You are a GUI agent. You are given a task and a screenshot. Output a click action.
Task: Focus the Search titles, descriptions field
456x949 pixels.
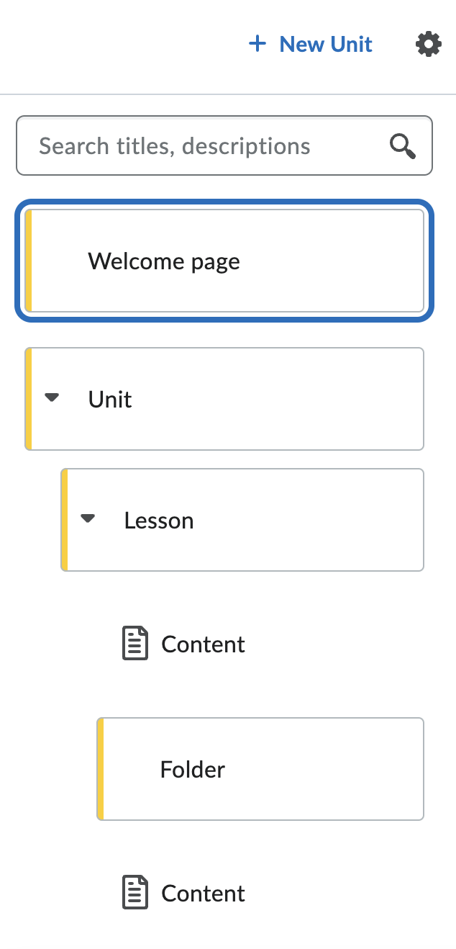coord(201,146)
